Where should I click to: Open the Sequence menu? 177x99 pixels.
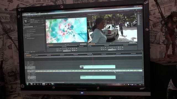[34, 14]
